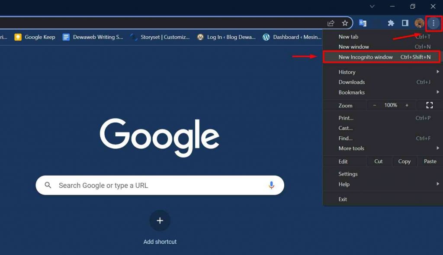The image size is (443, 255).
Task: Choose Exit from the menu
Action: click(x=383, y=199)
